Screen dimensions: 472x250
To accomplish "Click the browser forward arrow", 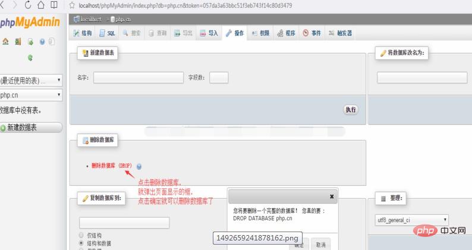I will coord(15,5).
